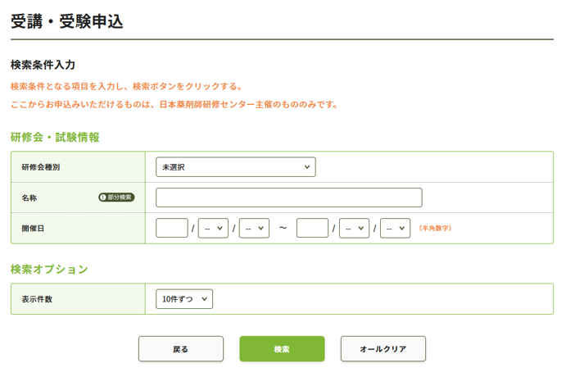Click the green 検索 button

(x=282, y=349)
